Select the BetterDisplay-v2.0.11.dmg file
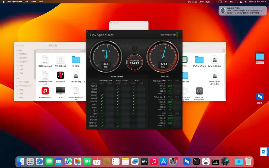Image resolution: width=269 pixels, height=168 pixels. point(215,78)
